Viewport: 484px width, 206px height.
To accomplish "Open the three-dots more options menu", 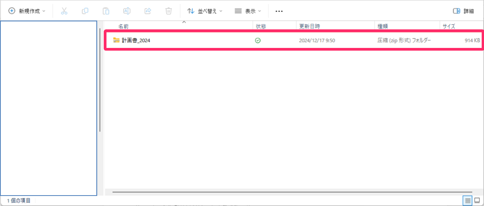I will pos(279,11).
